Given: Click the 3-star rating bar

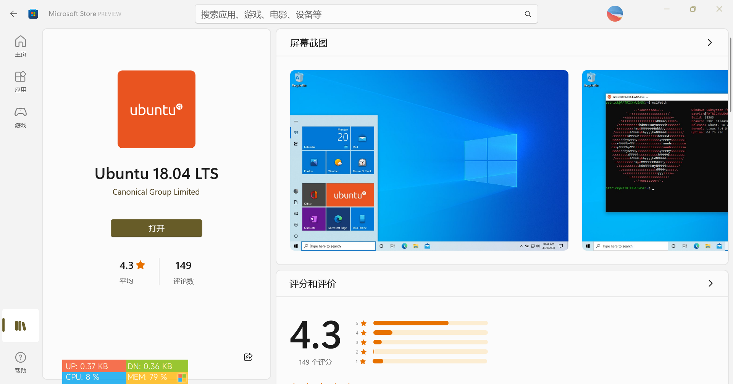Looking at the screenshot, I should (x=431, y=342).
